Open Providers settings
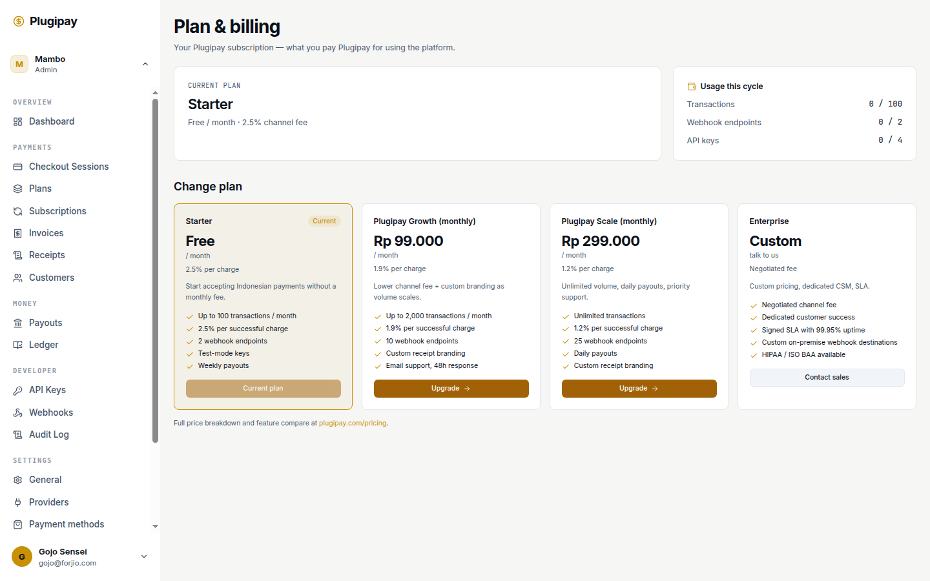 (x=49, y=502)
